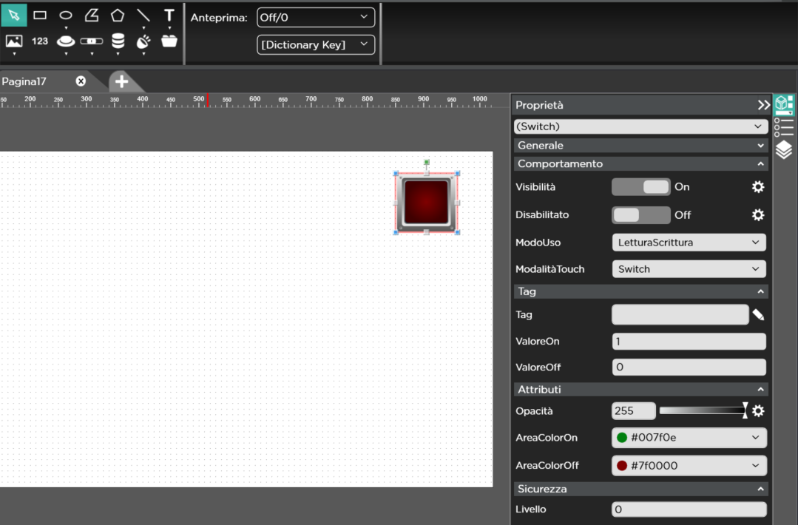Open the Anteprima Off/0 dropdown
This screenshot has height=525, width=798.
point(316,18)
